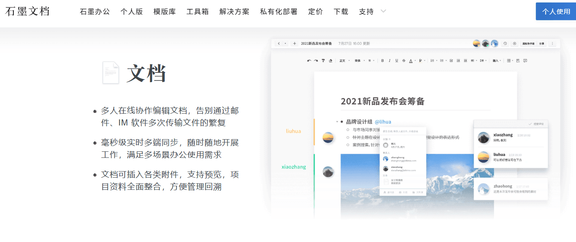The height and width of the screenshot is (242, 576).
Task: Click the template icon beside the table icon
Action: click(518, 61)
